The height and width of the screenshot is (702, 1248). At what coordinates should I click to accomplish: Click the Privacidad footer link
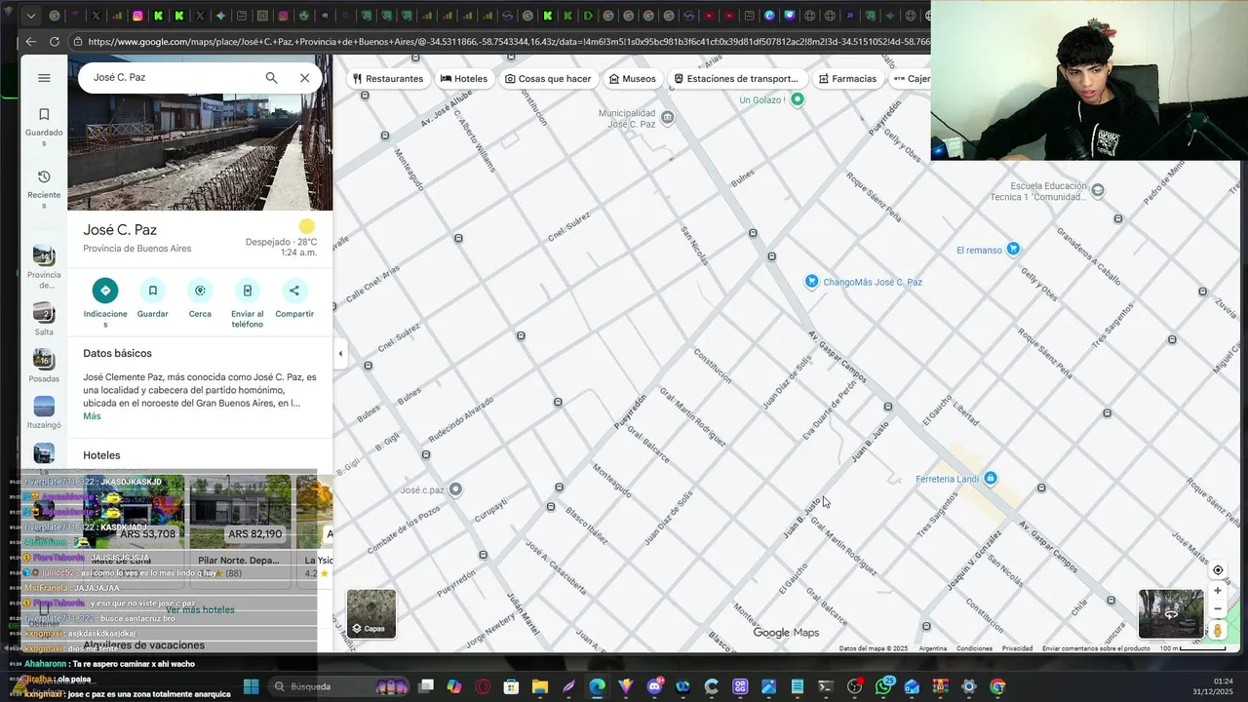[x=1017, y=648]
